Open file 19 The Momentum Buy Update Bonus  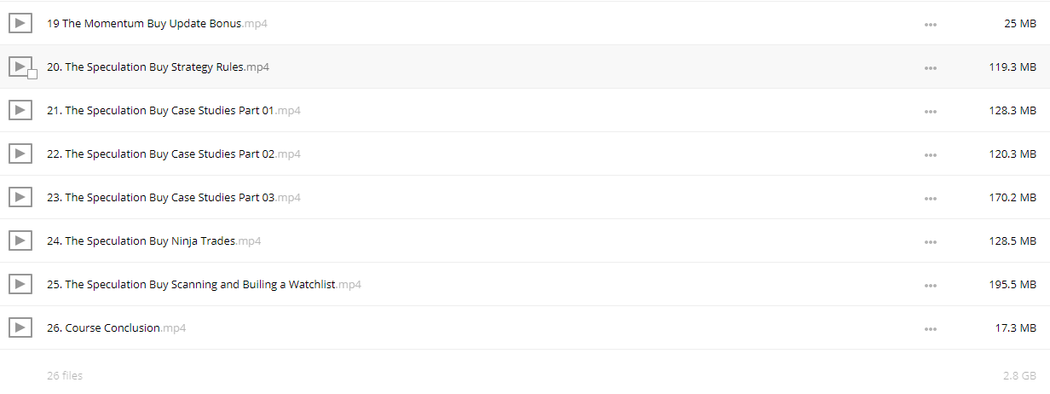[x=158, y=23]
